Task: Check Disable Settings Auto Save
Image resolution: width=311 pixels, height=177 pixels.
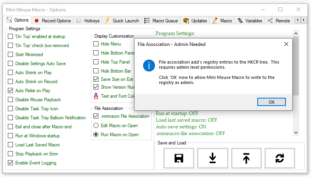Action: 10,64
